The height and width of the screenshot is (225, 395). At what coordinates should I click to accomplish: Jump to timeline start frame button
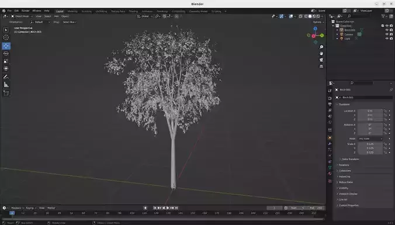(155, 208)
